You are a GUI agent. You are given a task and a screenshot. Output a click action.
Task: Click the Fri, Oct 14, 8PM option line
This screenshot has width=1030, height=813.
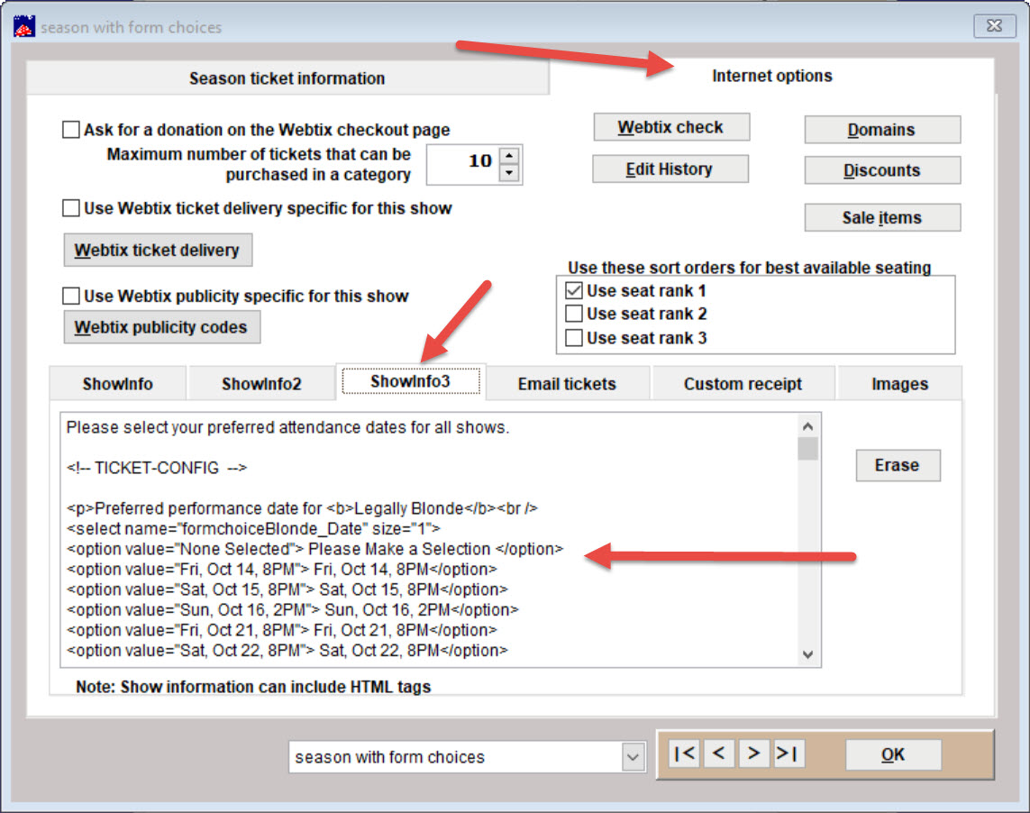(282, 569)
